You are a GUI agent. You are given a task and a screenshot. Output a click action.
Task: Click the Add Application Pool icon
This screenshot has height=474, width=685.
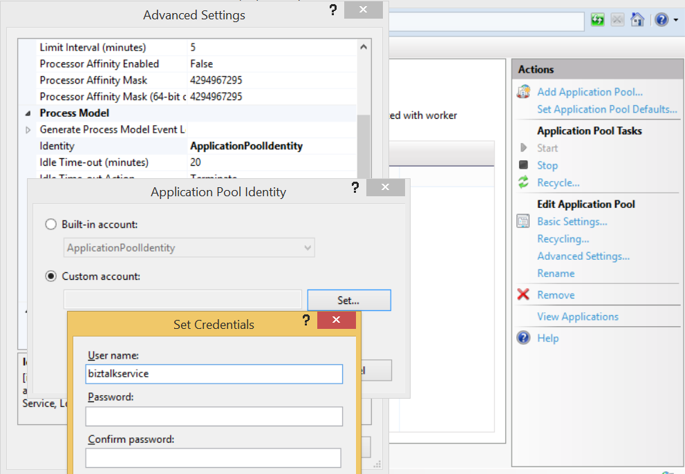[x=523, y=92]
